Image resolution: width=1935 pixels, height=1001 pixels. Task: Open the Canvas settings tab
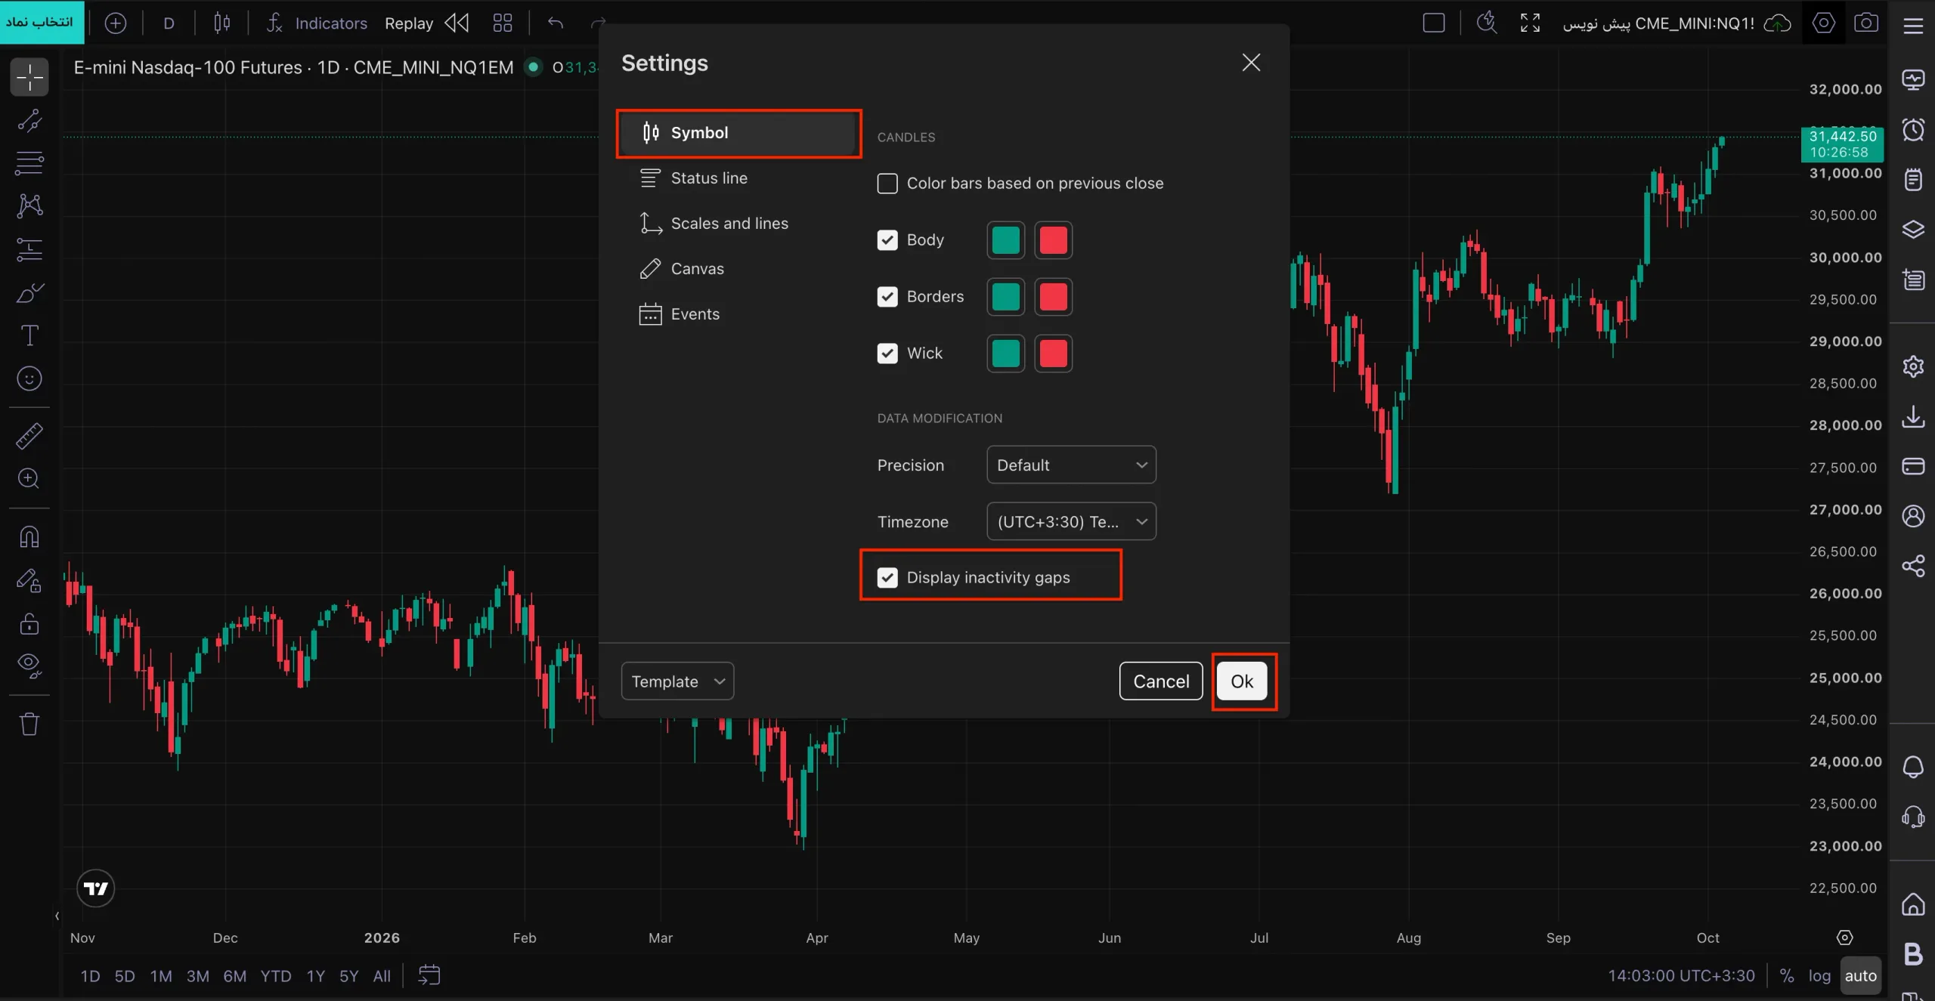[x=738, y=269]
